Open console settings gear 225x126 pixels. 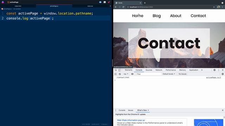(x=223, y=74)
